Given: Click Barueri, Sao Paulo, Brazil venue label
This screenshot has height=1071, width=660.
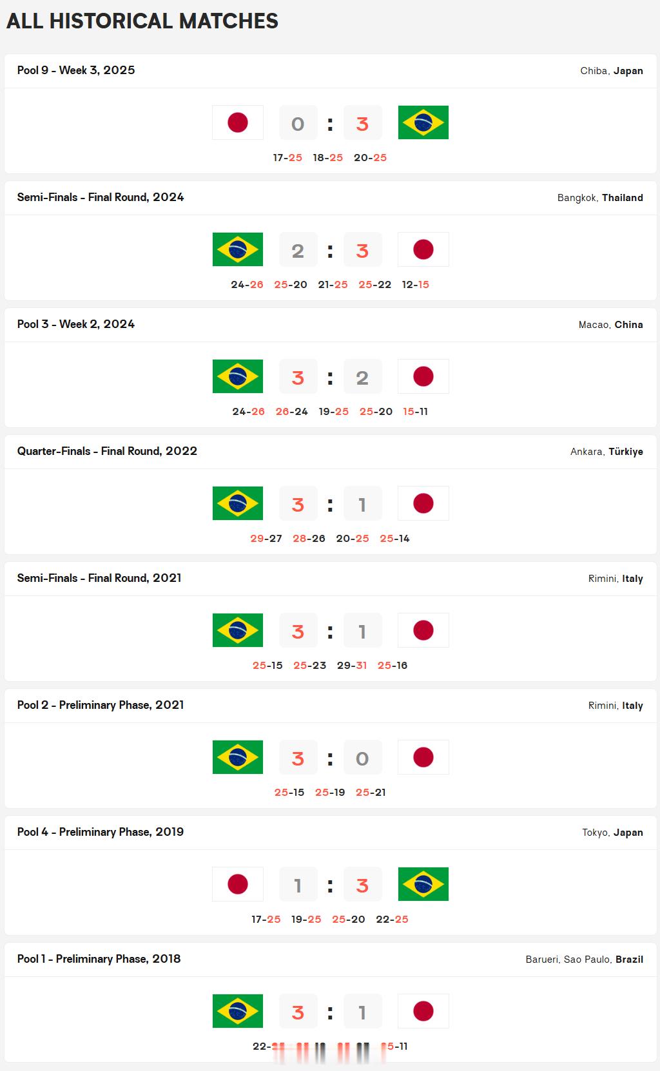Looking at the screenshot, I should point(585,960).
